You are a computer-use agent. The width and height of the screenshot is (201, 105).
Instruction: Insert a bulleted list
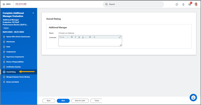90,37
